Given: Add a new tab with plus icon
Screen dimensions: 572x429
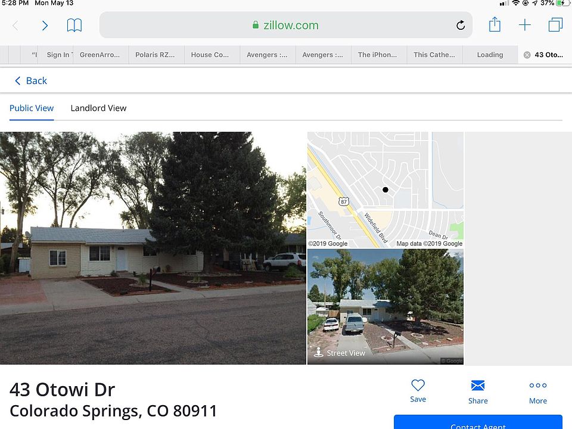Looking at the screenshot, I should pos(524,25).
